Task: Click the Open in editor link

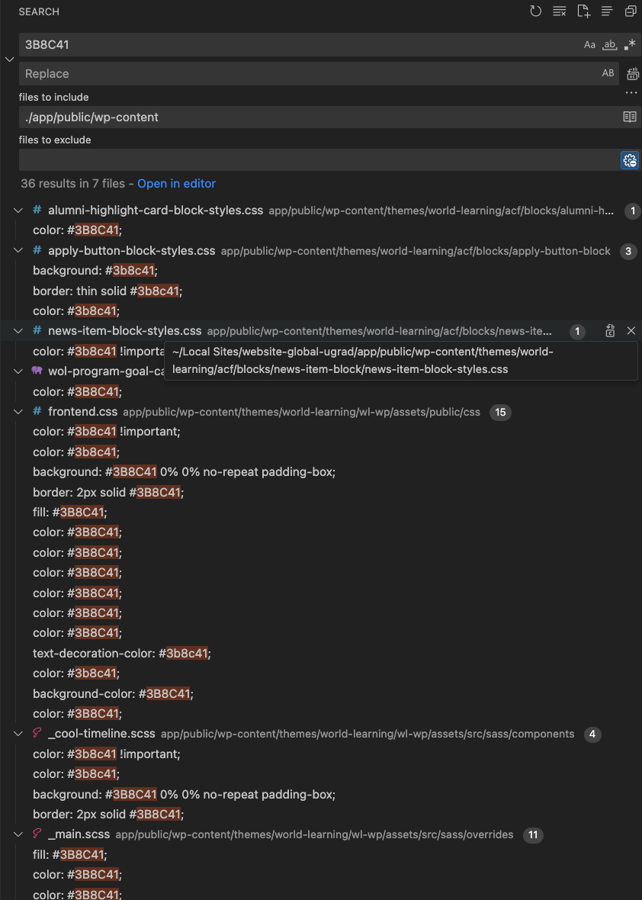Action: click(176, 184)
